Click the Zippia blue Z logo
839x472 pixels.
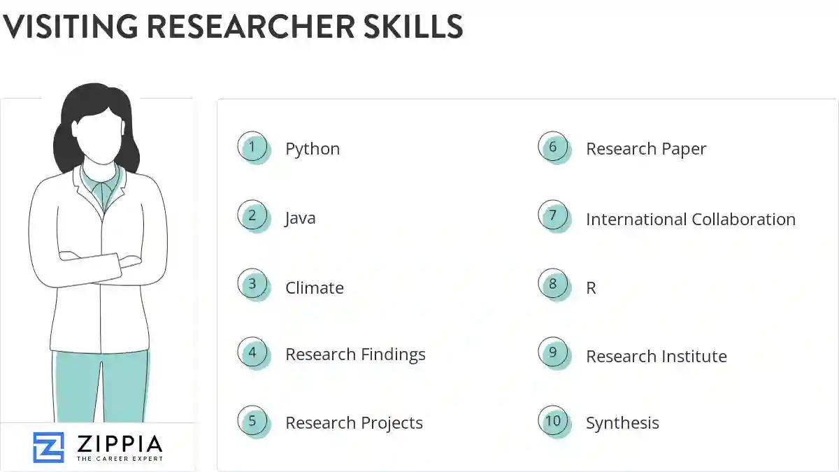pyautogui.click(x=48, y=448)
